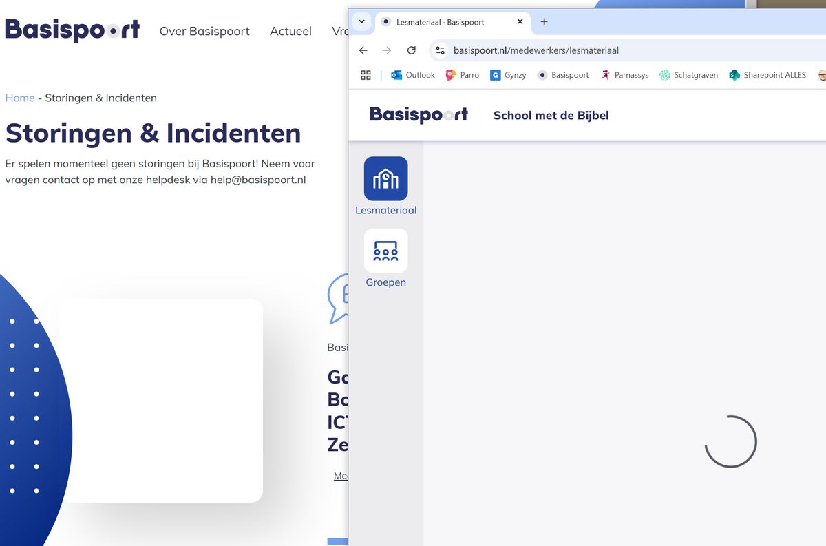Close the Lesmateriaal - Basispoort tab
The width and height of the screenshot is (826, 546).
pos(520,21)
